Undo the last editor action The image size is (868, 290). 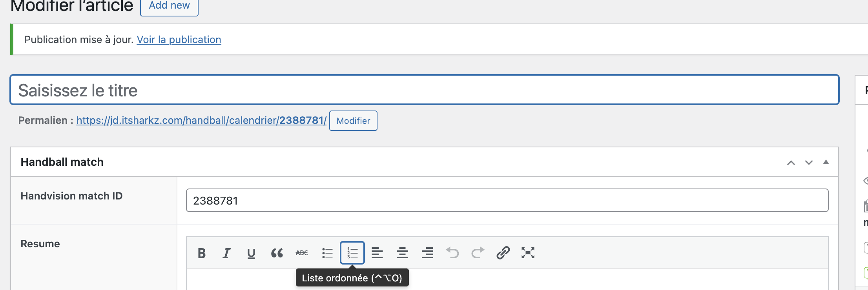coord(452,253)
